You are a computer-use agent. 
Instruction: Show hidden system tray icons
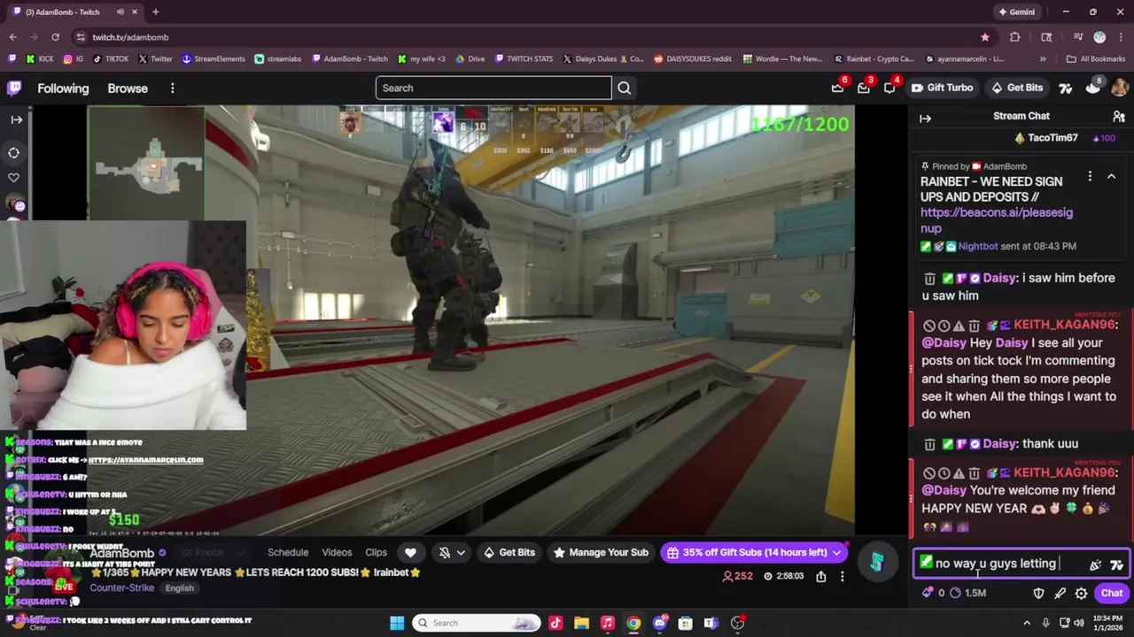pyautogui.click(x=1029, y=623)
